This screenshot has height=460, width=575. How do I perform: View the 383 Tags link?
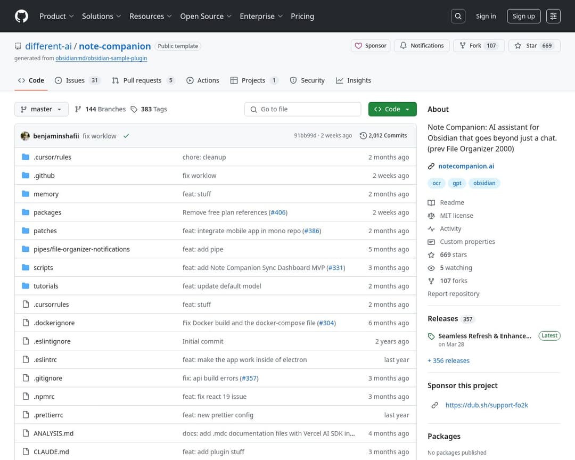(149, 109)
